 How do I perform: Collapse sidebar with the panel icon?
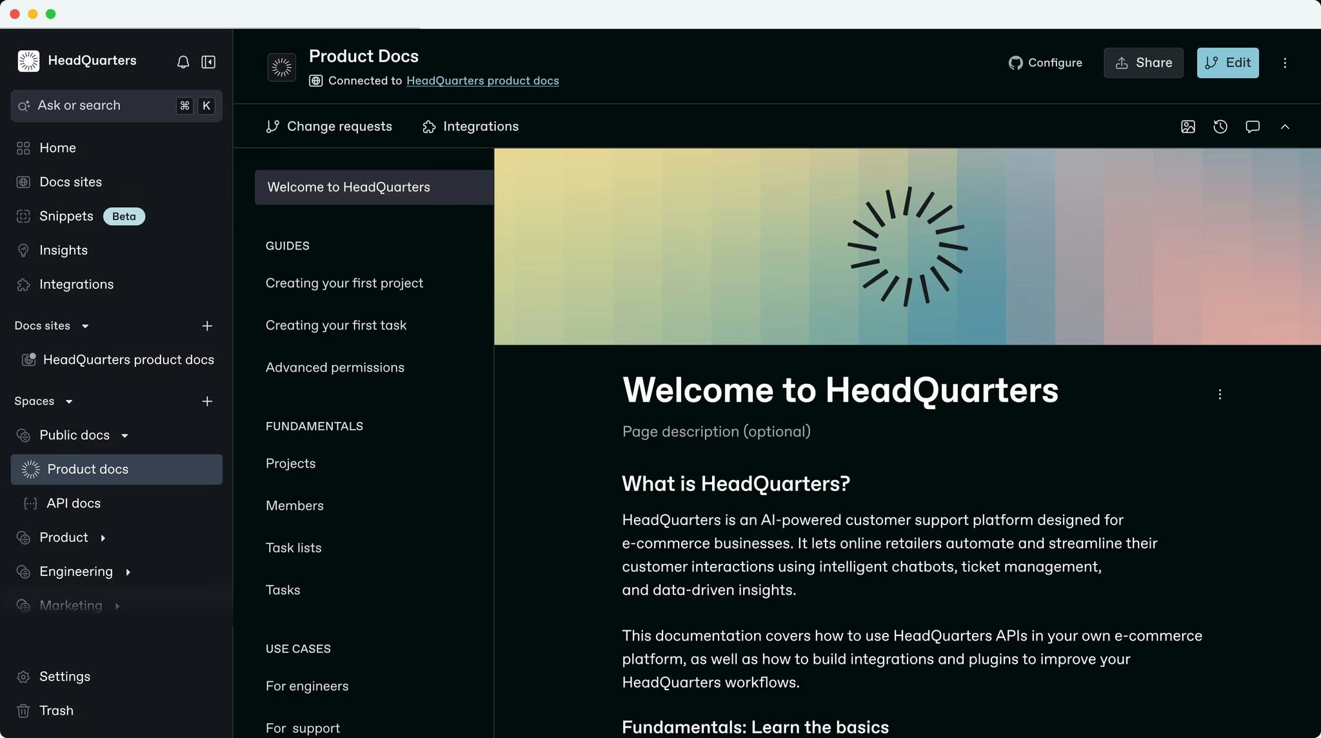pyautogui.click(x=208, y=62)
